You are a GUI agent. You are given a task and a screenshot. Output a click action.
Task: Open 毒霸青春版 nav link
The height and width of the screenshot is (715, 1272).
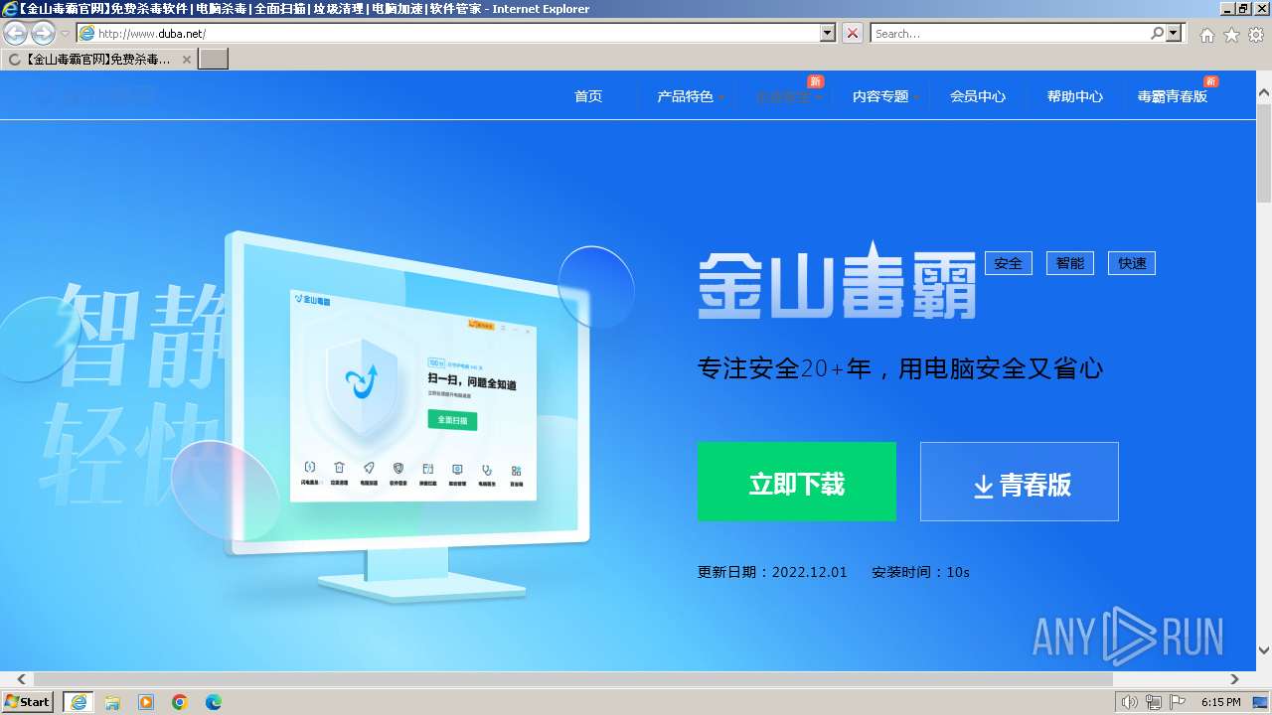point(1173,96)
